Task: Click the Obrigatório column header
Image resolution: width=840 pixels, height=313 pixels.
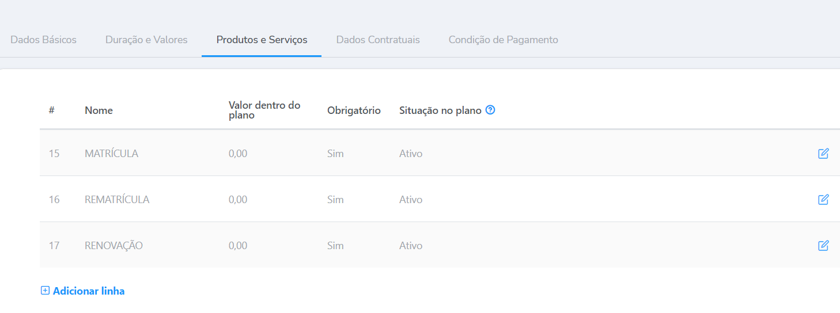Action: click(354, 110)
